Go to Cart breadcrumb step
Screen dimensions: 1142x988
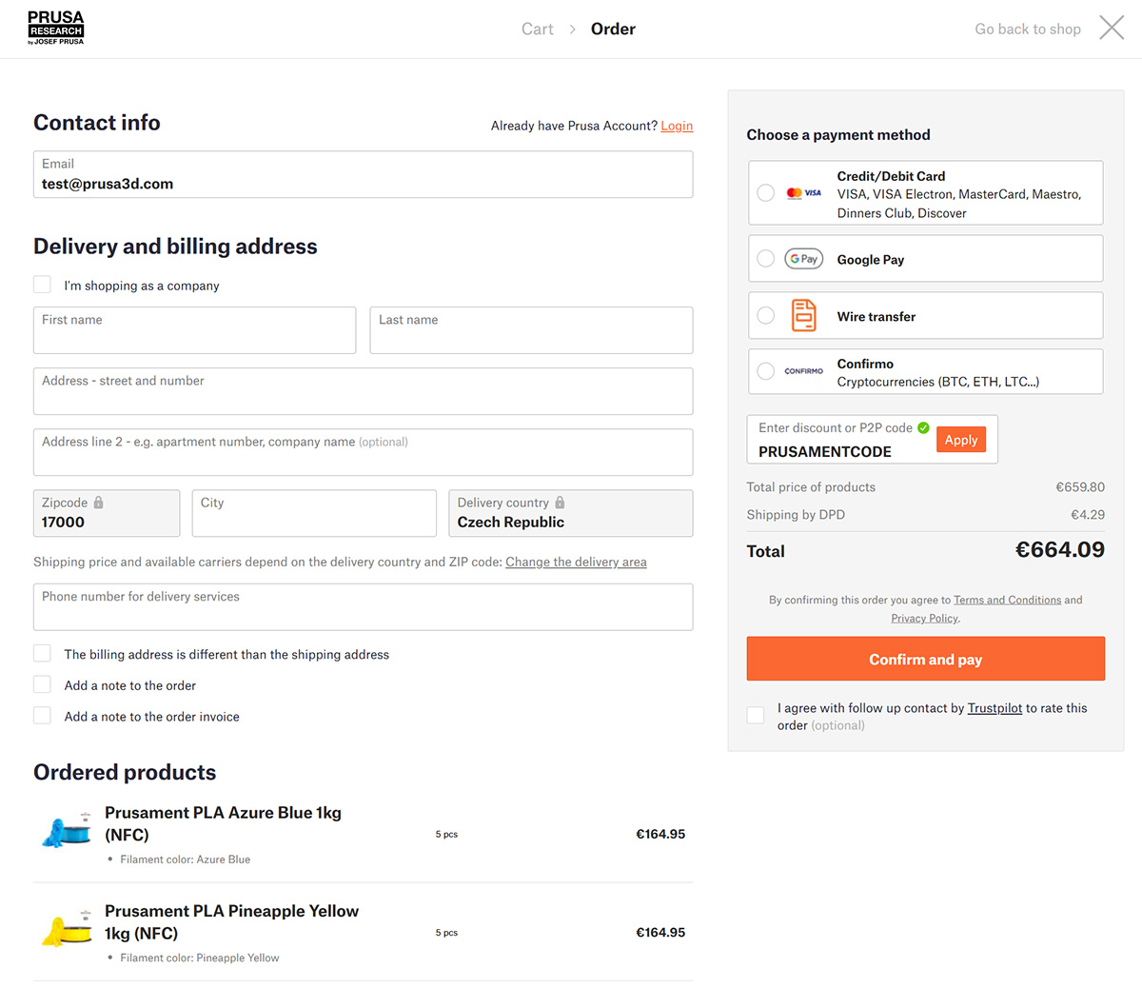click(x=537, y=30)
